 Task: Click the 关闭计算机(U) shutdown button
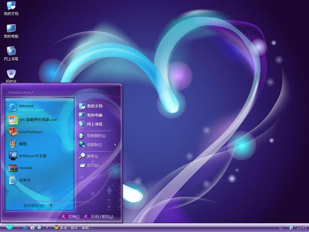(98, 217)
